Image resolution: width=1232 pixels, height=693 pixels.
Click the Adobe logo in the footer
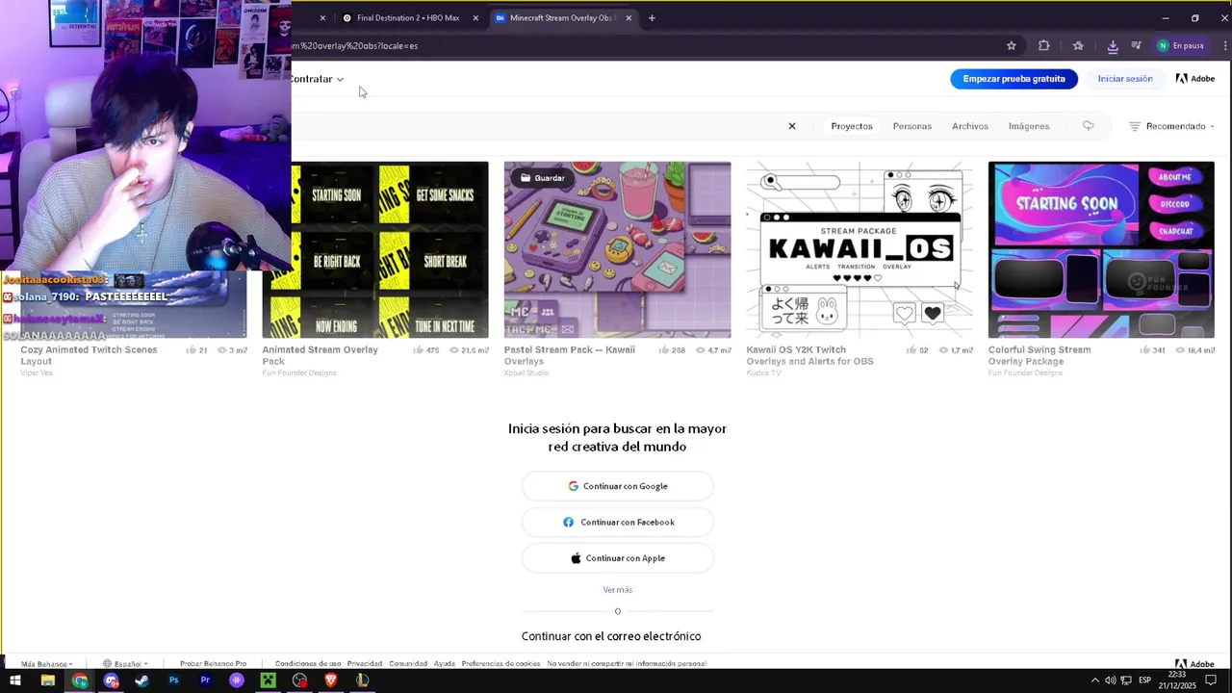pos(1194,664)
